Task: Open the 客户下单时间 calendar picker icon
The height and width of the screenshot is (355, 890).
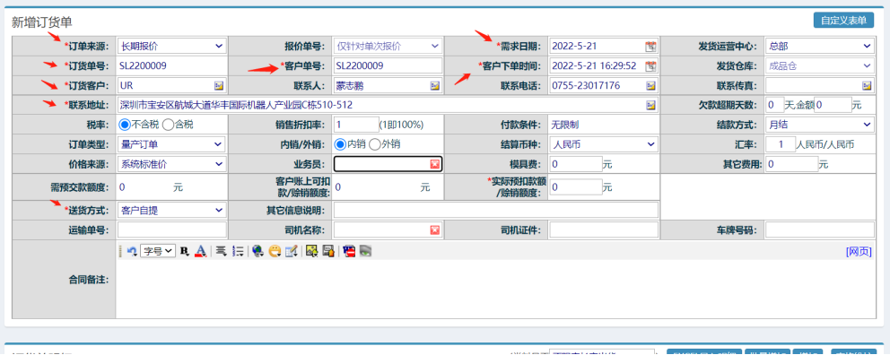Action: (650, 65)
